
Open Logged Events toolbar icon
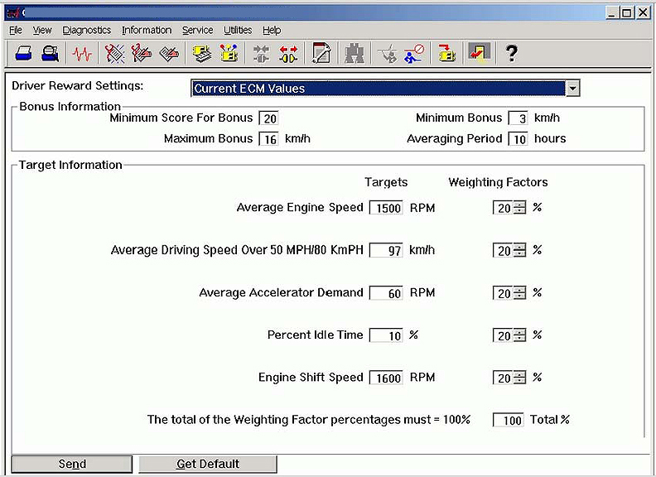(x=170, y=54)
